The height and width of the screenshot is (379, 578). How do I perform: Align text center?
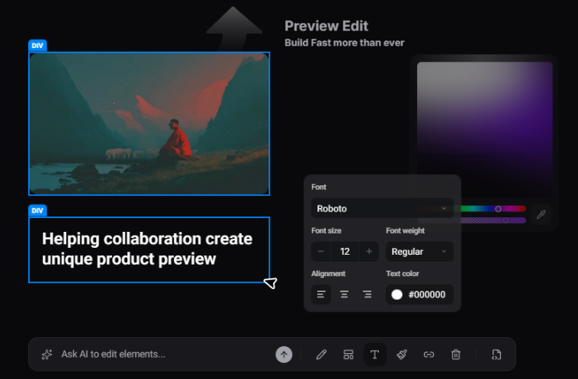345,294
